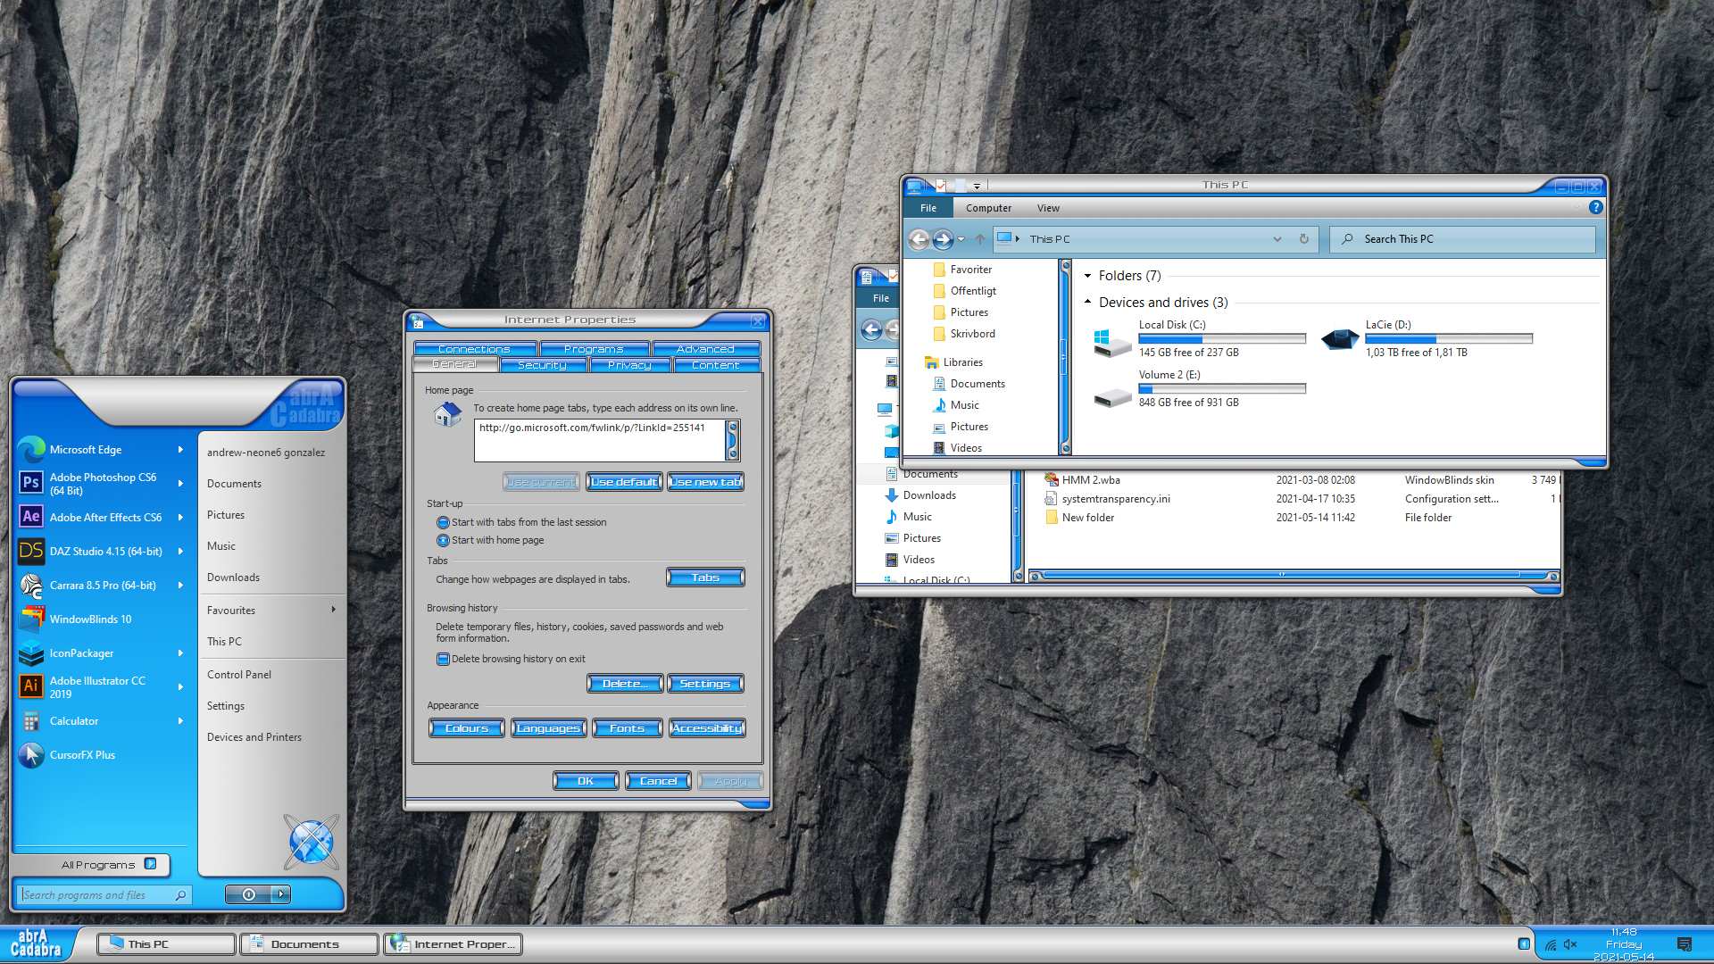Switch to Connections tab
The width and height of the screenshot is (1714, 964).
click(475, 349)
